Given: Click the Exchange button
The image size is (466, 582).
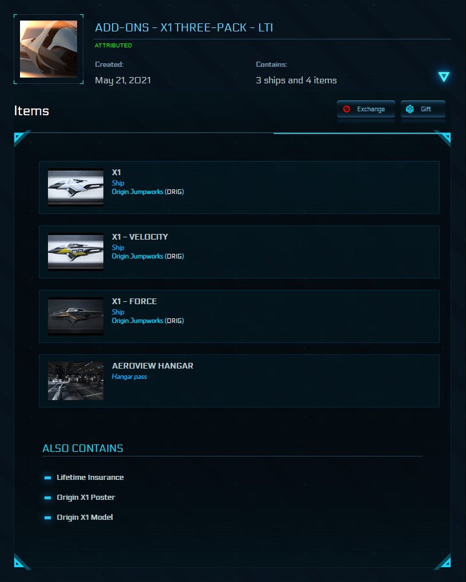Looking at the screenshot, I should click(366, 109).
